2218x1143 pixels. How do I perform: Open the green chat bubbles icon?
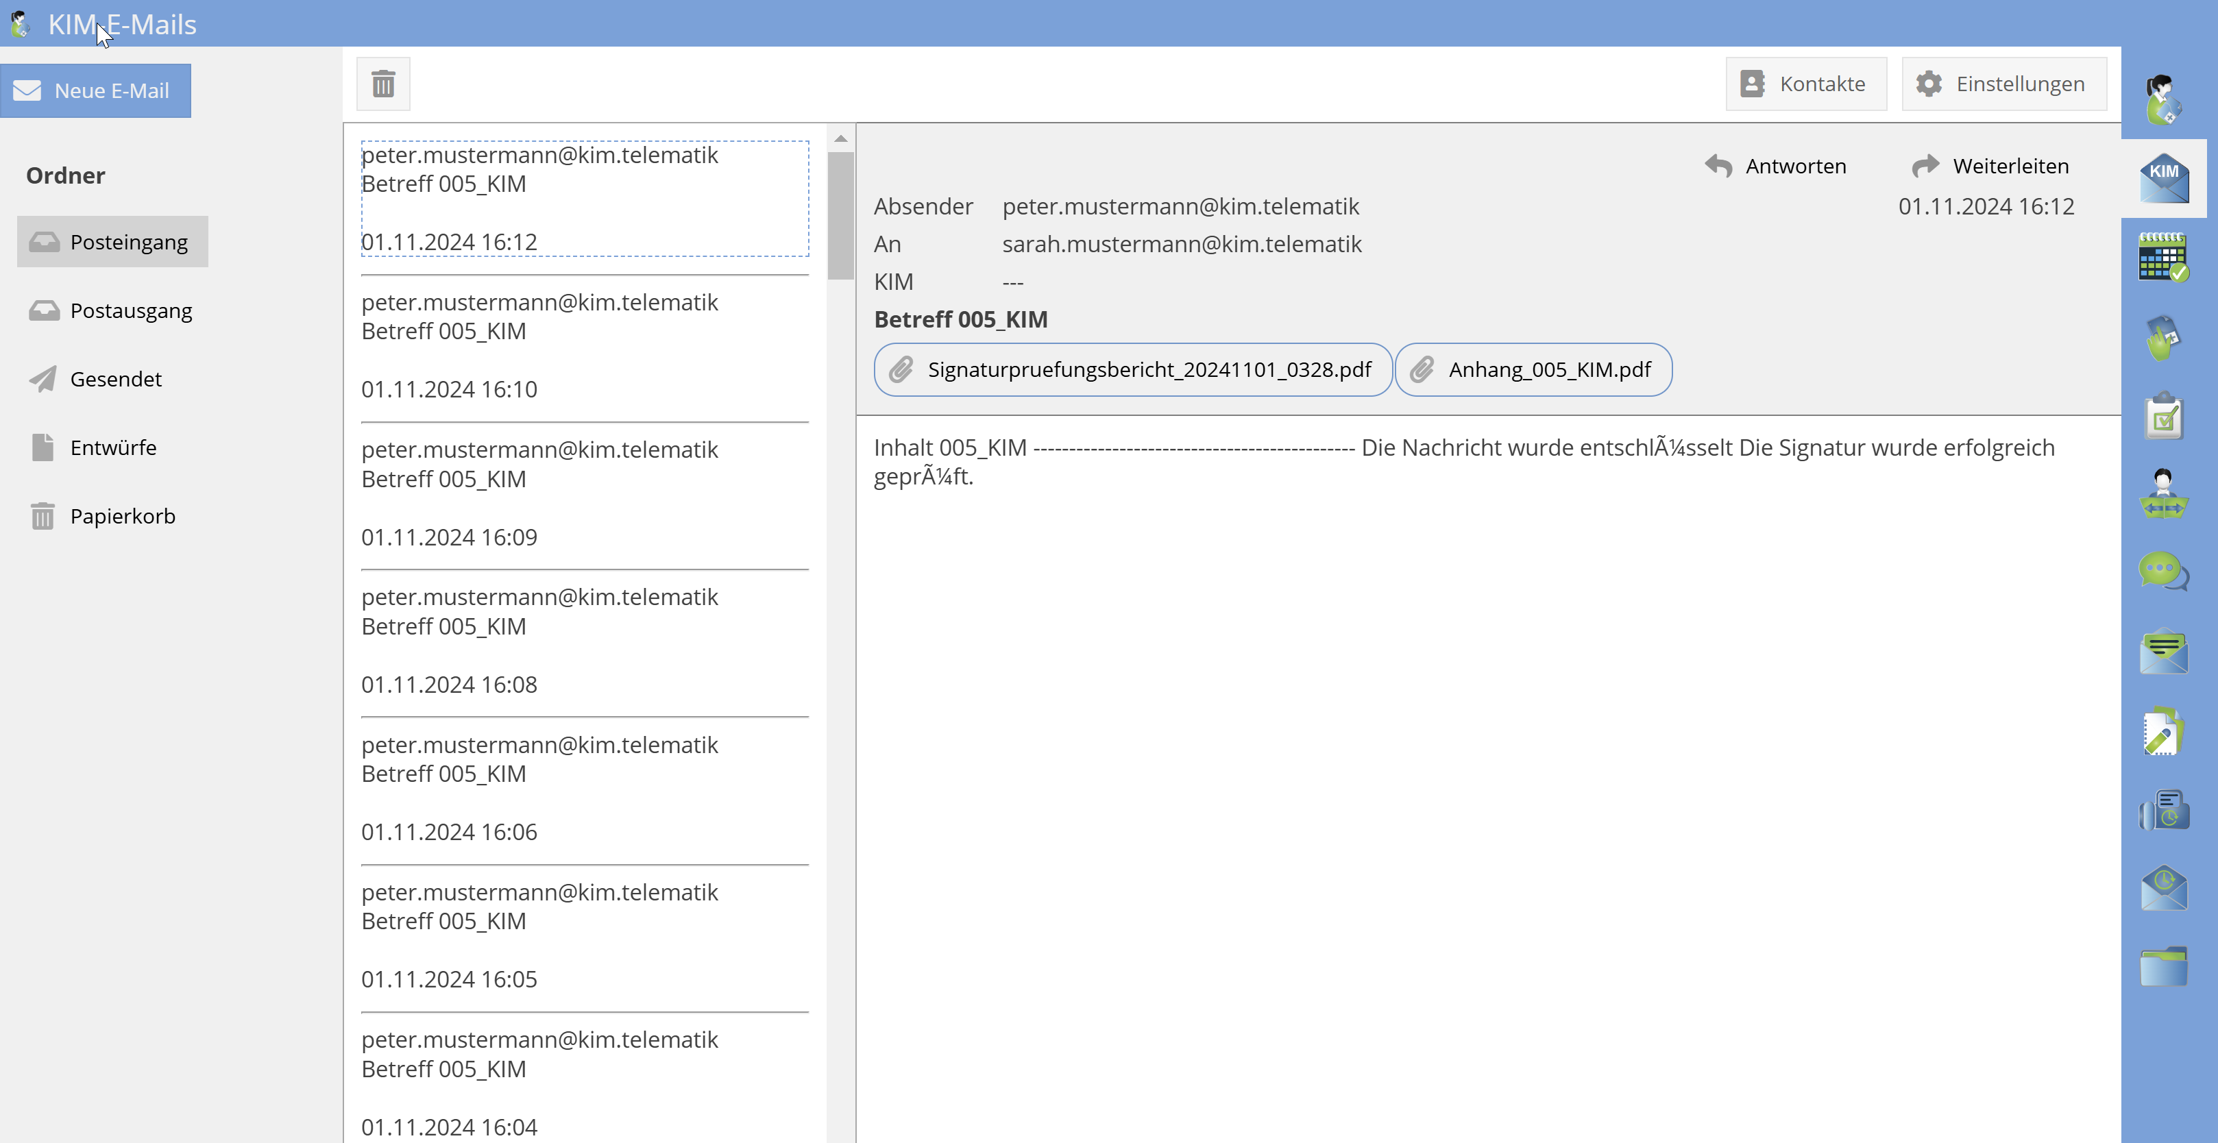click(x=2163, y=572)
